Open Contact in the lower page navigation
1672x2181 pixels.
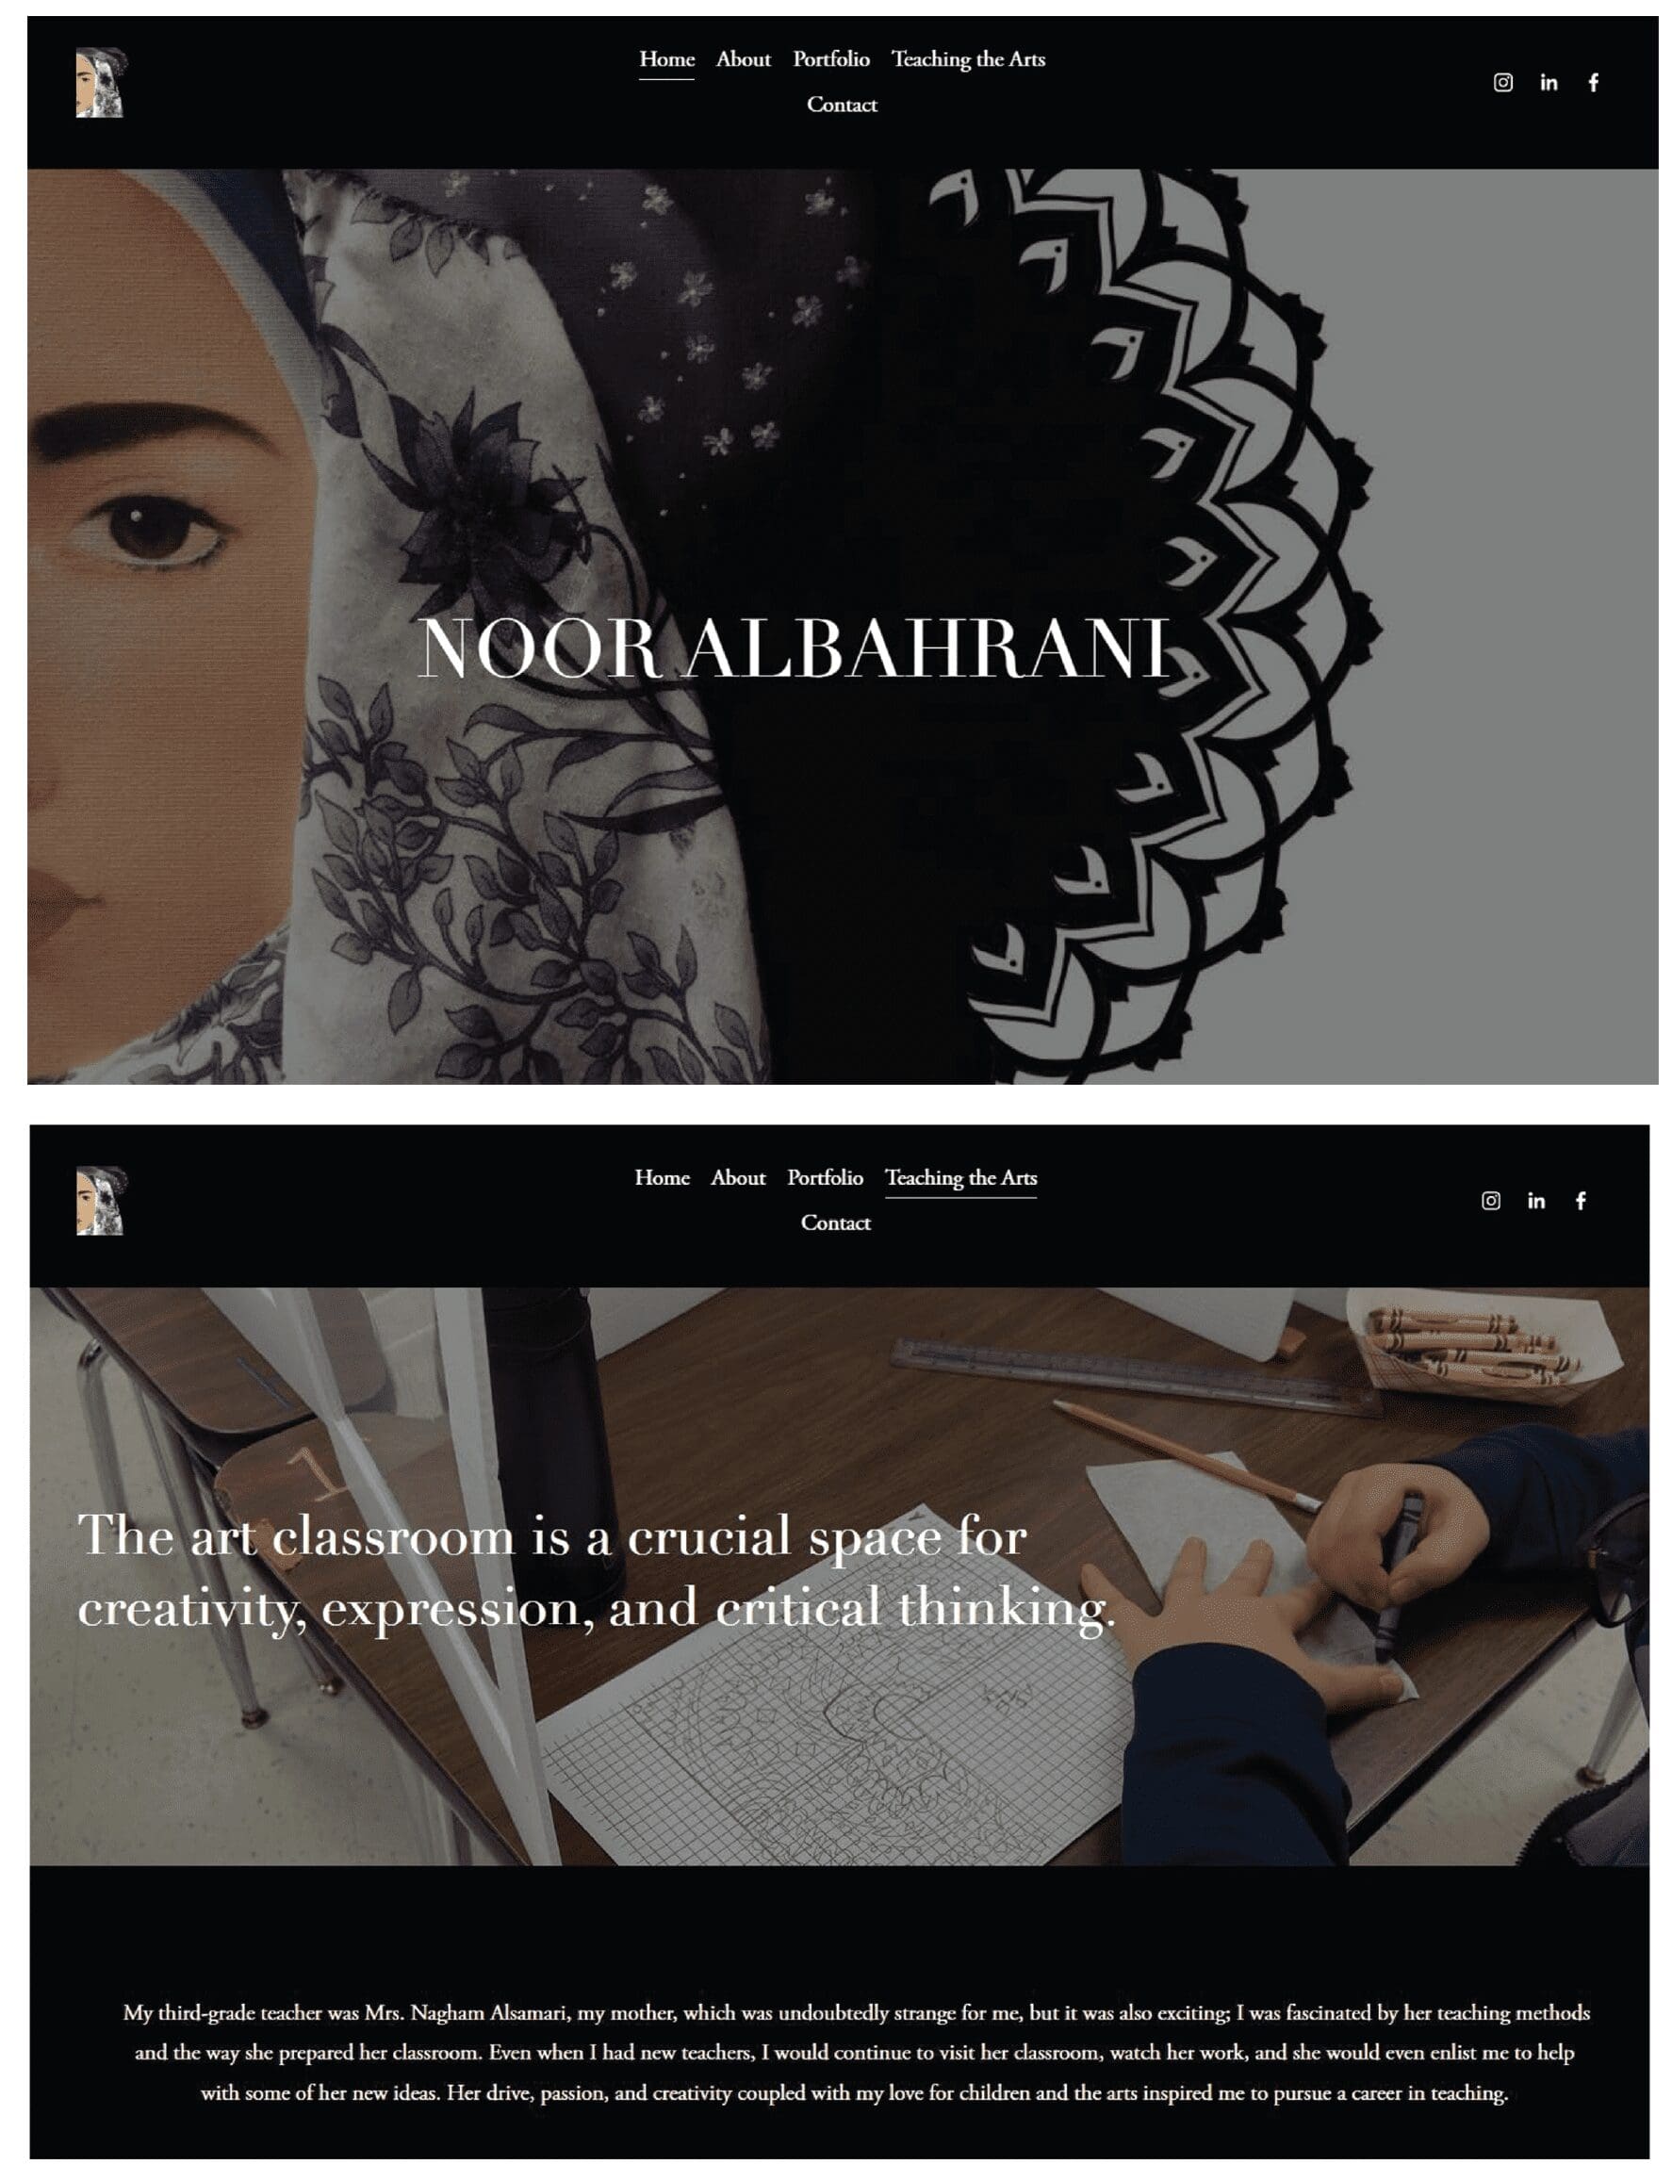coord(836,1223)
